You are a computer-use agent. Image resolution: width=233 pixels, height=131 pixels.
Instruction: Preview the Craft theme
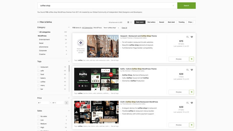(x=179, y=125)
